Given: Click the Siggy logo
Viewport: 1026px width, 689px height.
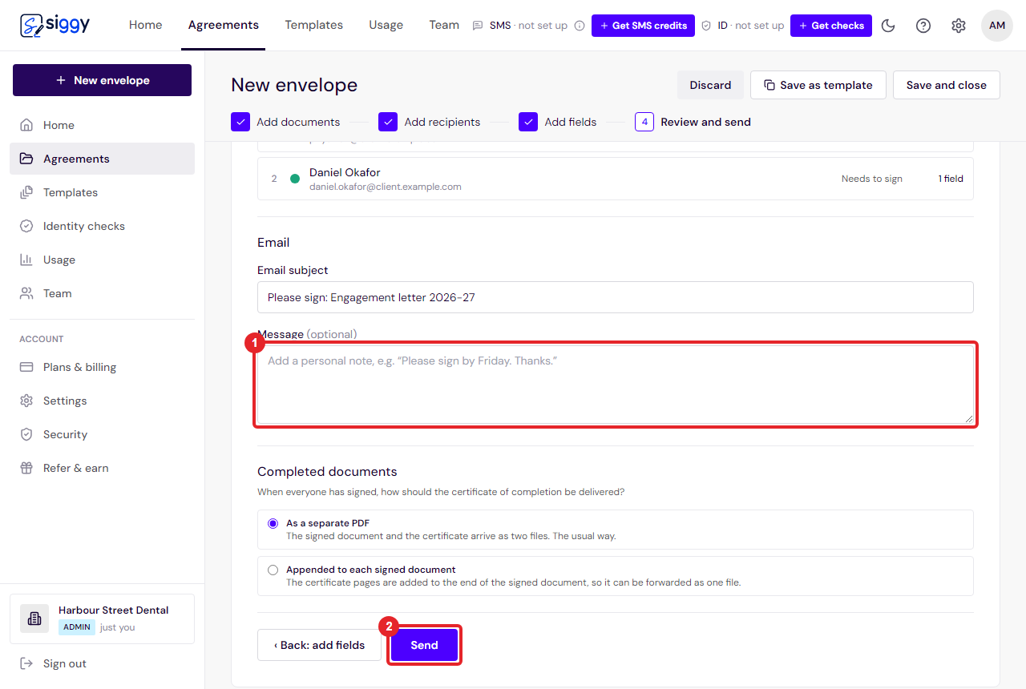Looking at the screenshot, I should point(55,25).
